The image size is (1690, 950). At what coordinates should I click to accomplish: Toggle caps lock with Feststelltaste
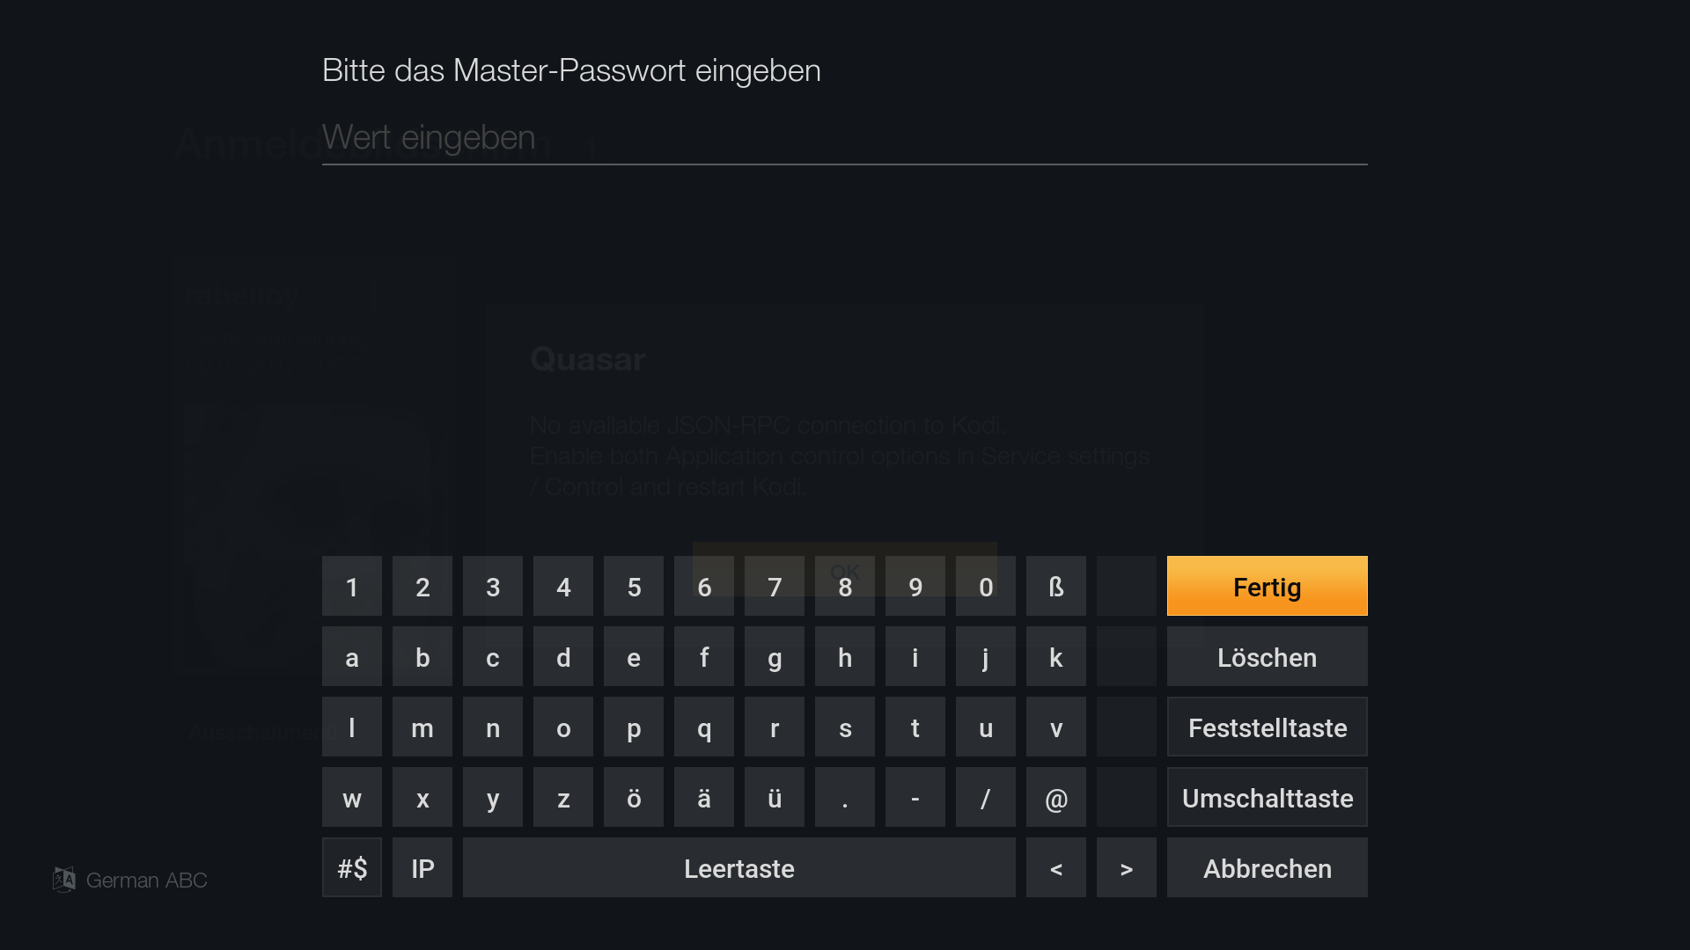(x=1267, y=727)
